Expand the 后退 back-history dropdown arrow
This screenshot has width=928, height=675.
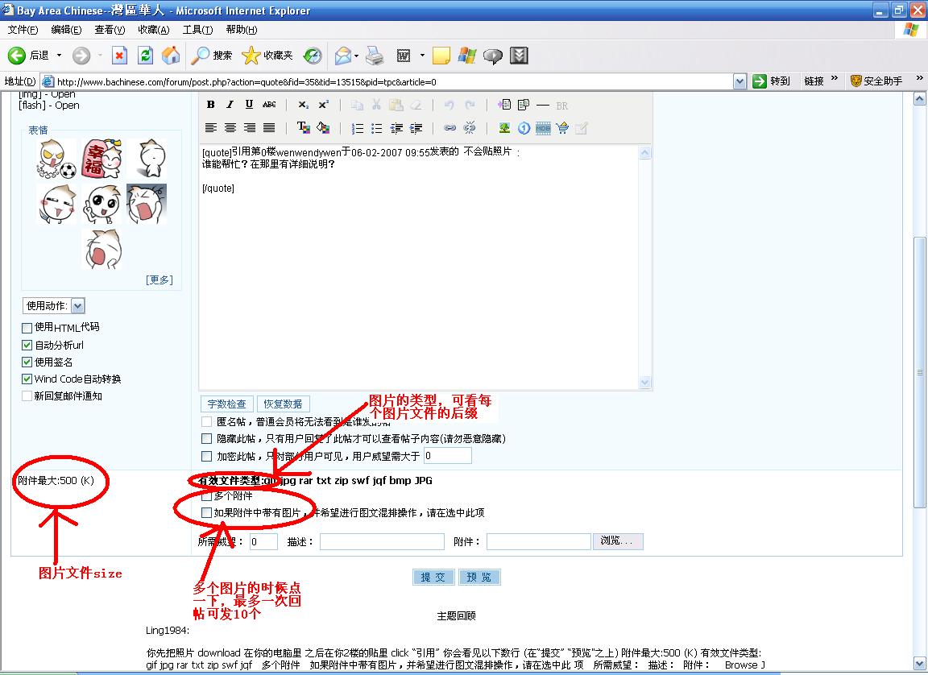(x=59, y=55)
